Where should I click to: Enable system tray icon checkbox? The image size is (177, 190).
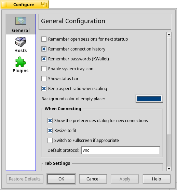tap(44, 69)
